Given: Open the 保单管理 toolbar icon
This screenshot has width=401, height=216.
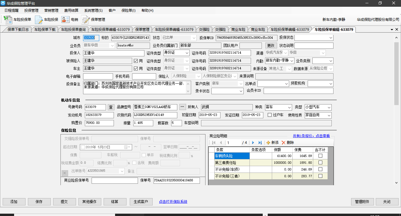Looking at the screenshot, I should (85, 20).
